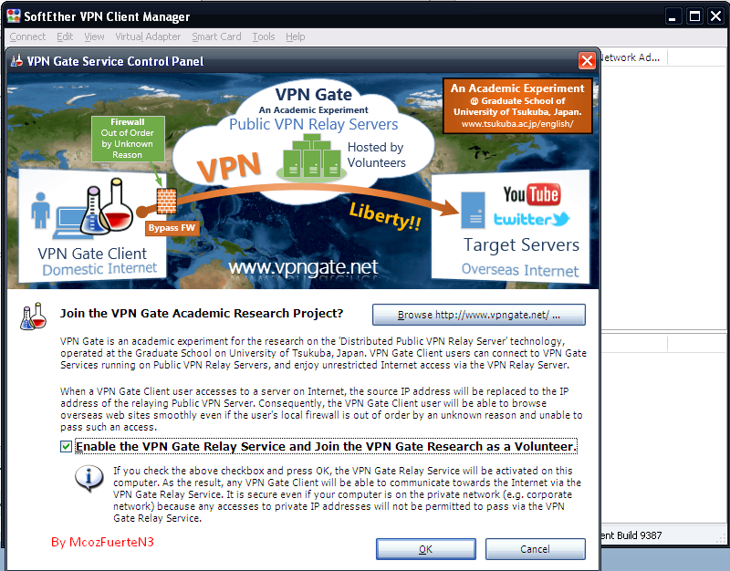Open the Smart Card menu

[216, 36]
